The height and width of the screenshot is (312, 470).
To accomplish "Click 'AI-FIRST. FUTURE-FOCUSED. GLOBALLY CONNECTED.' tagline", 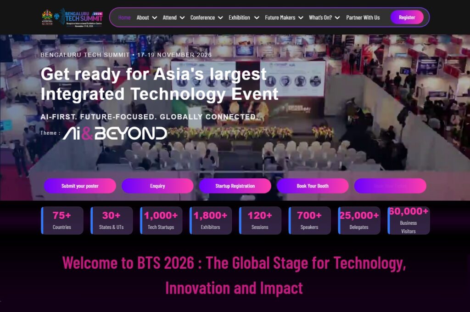I will coord(149,117).
